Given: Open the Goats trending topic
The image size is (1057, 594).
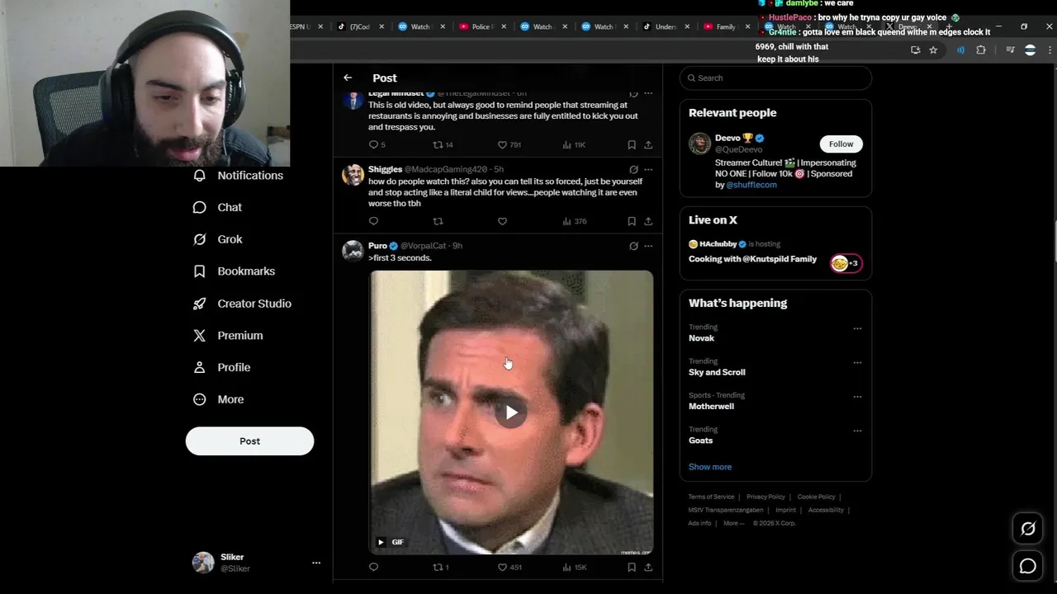Looking at the screenshot, I should [x=700, y=441].
